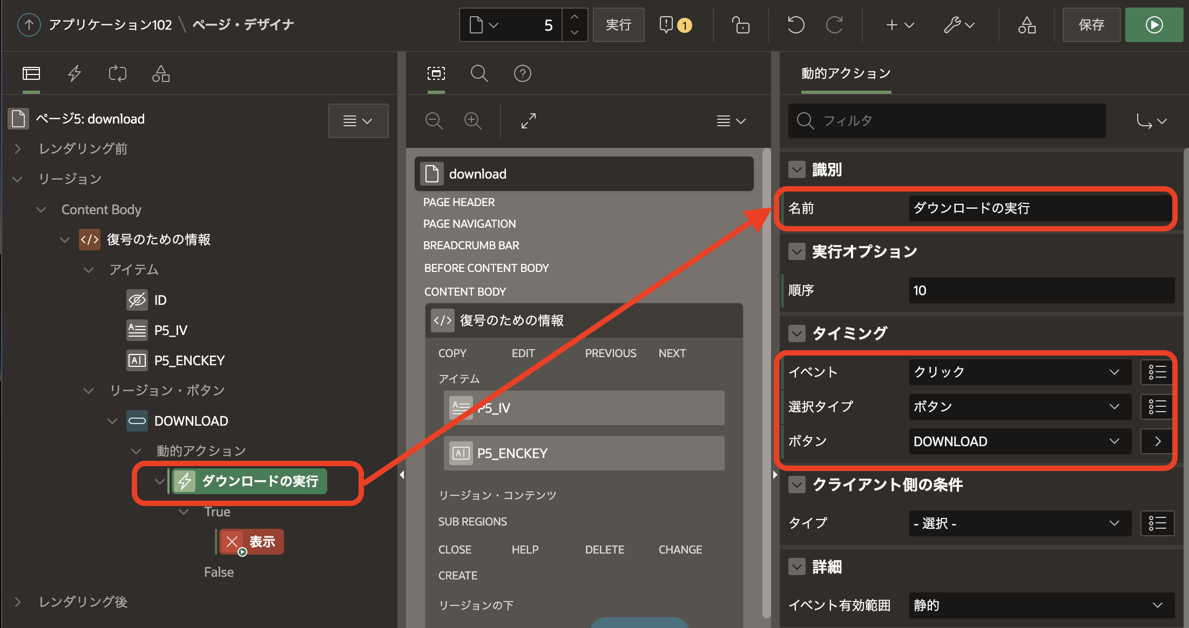Decrement the page number with the down stepper
Screen dimensions: 1189x628
click(575, 32)
